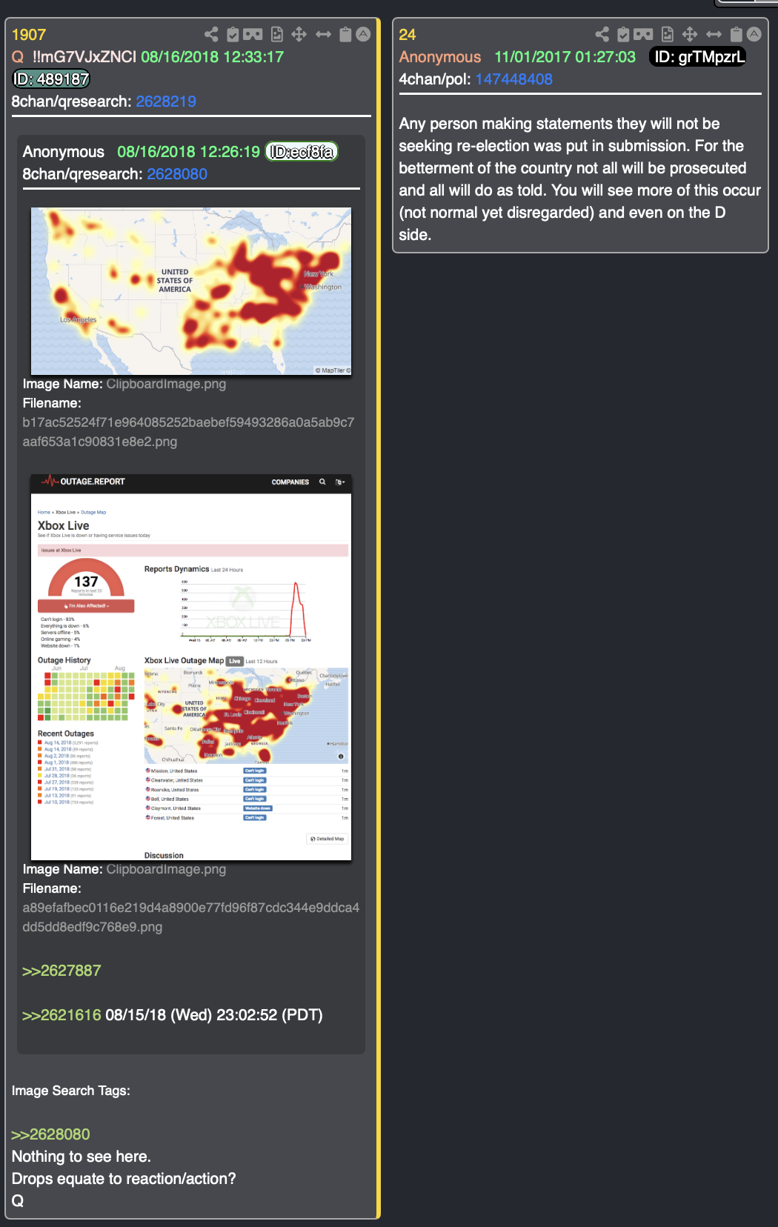Screen dimensions: 778x1227
Task: Follow the >>2627887 reply reference
Action: [61, 971]
